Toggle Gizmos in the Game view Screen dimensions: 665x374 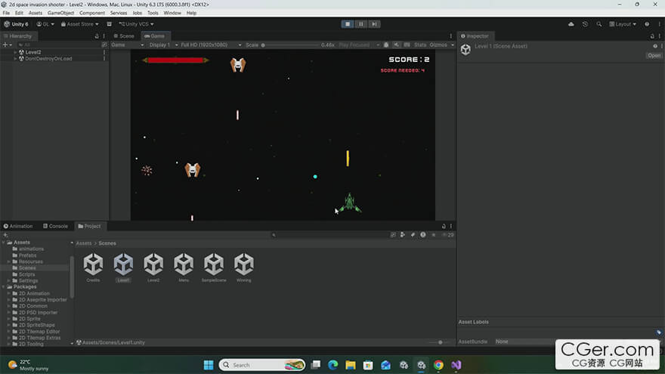pos(438,45)
